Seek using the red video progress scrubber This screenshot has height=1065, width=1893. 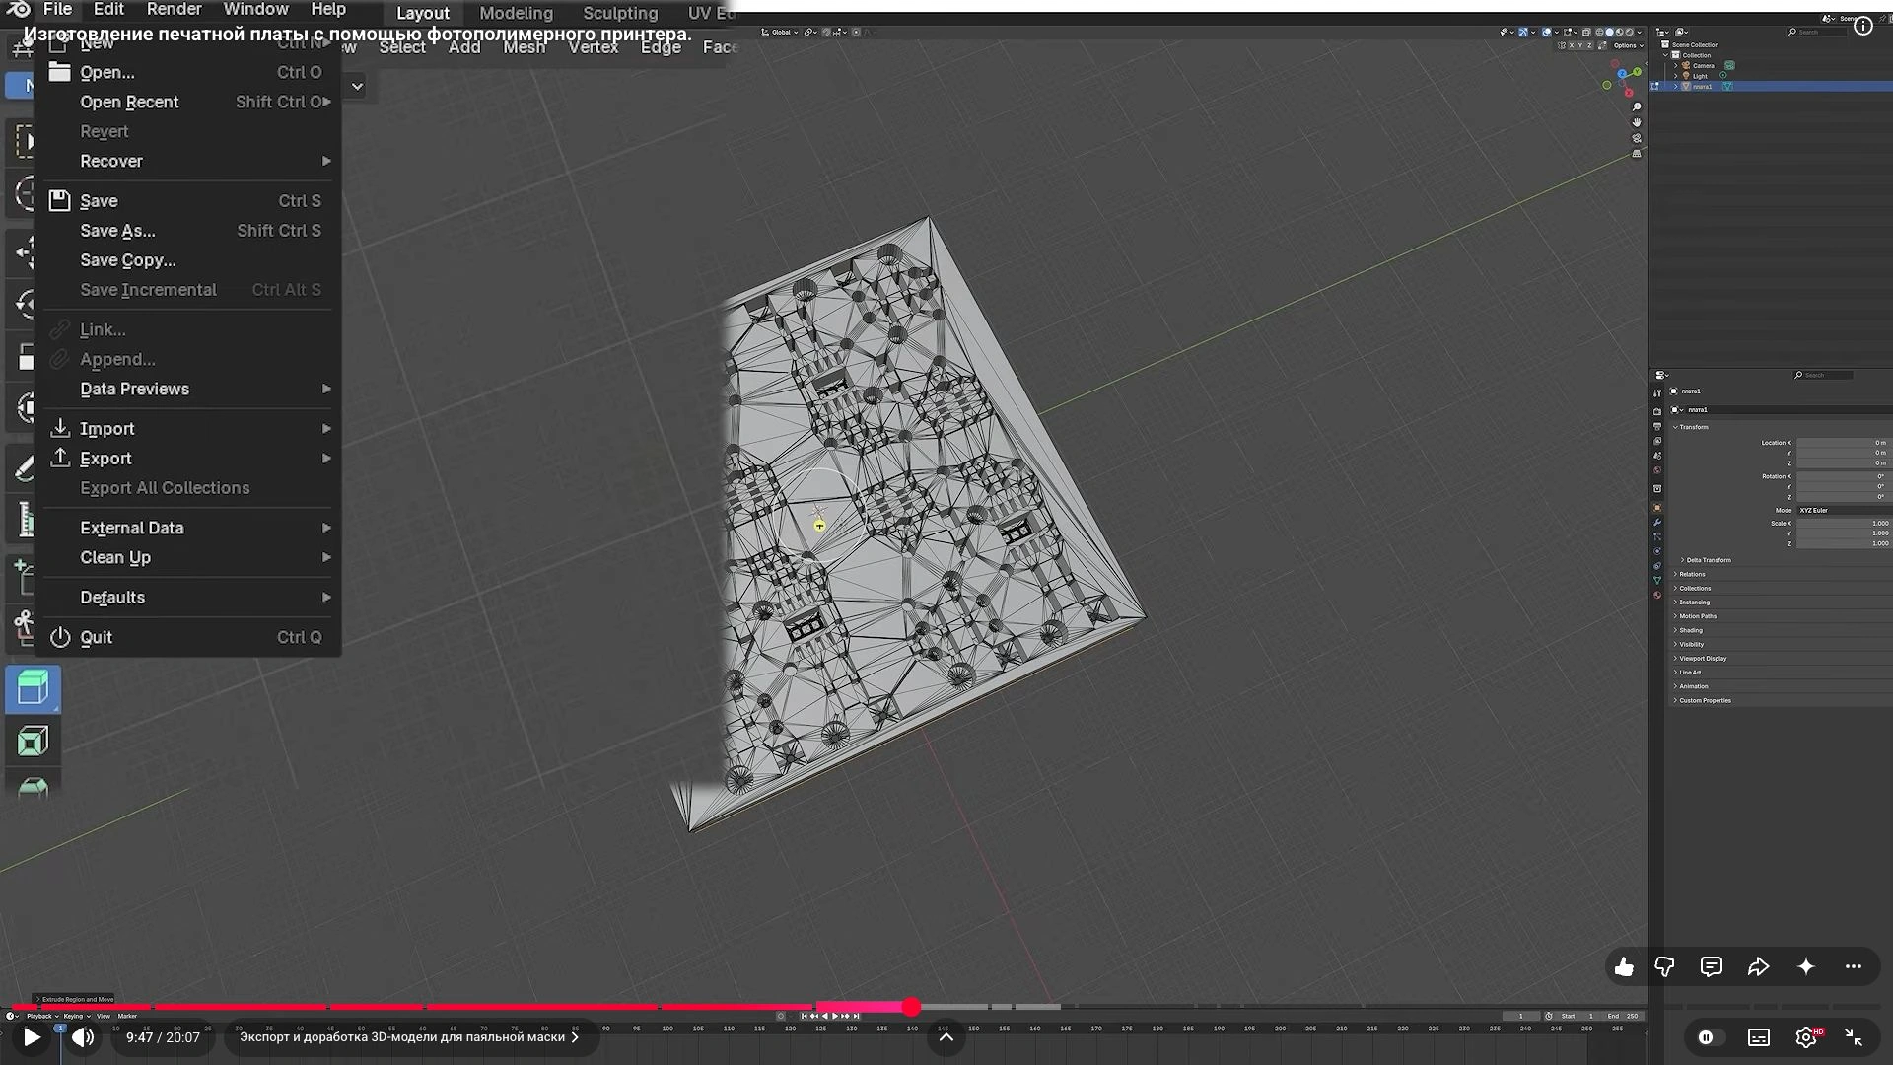click(911, 1007)
